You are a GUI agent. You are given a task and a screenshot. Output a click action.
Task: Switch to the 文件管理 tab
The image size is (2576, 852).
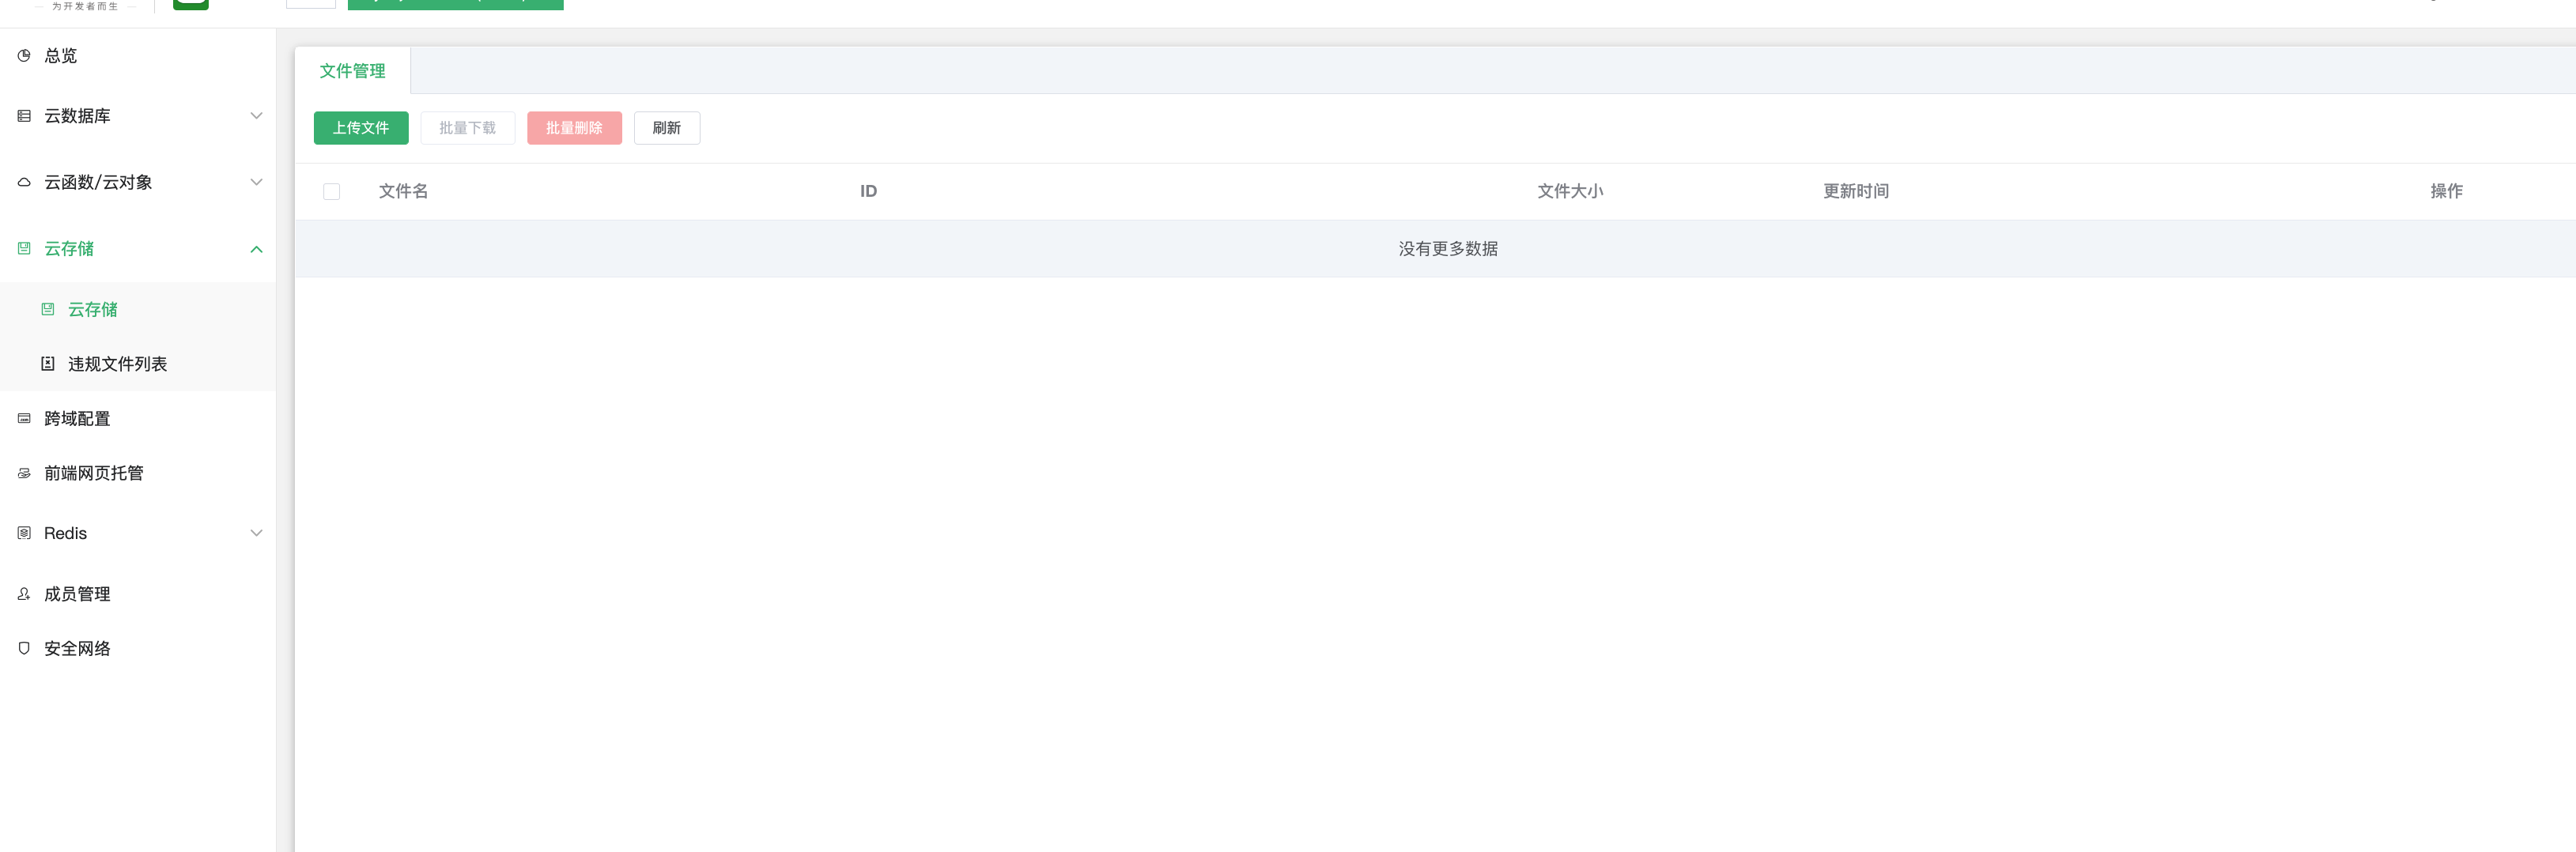tap(352, 71)
